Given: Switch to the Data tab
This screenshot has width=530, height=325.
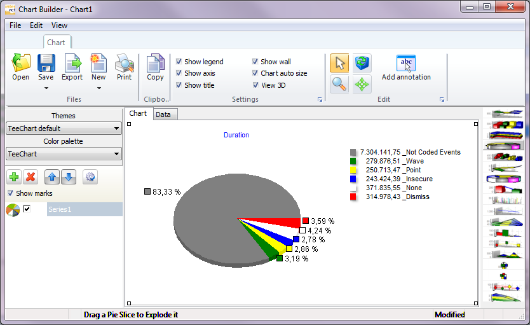Looking at the screenshot, I should pyautogui.click(x=163, y=114).
